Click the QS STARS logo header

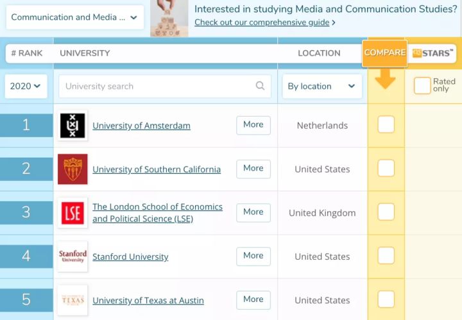point(432,53)
